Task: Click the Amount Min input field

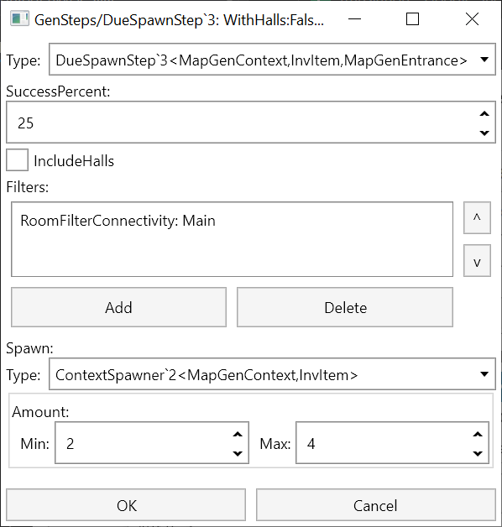Action: pos(152,443)
